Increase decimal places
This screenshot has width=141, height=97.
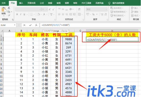tap(102, 14)
